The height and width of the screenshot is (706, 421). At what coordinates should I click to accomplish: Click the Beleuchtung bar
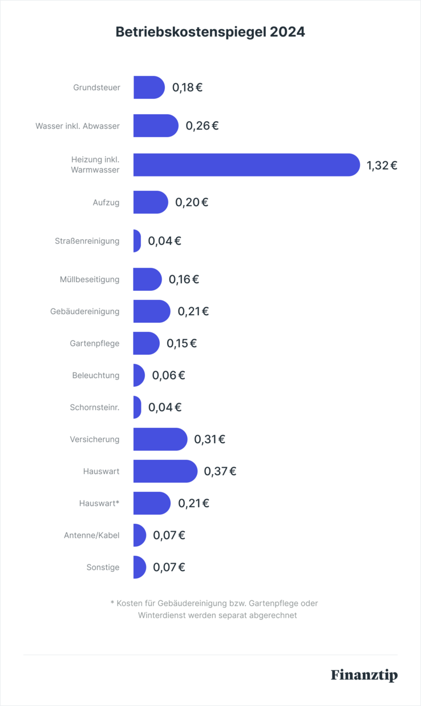coord(139,375)
